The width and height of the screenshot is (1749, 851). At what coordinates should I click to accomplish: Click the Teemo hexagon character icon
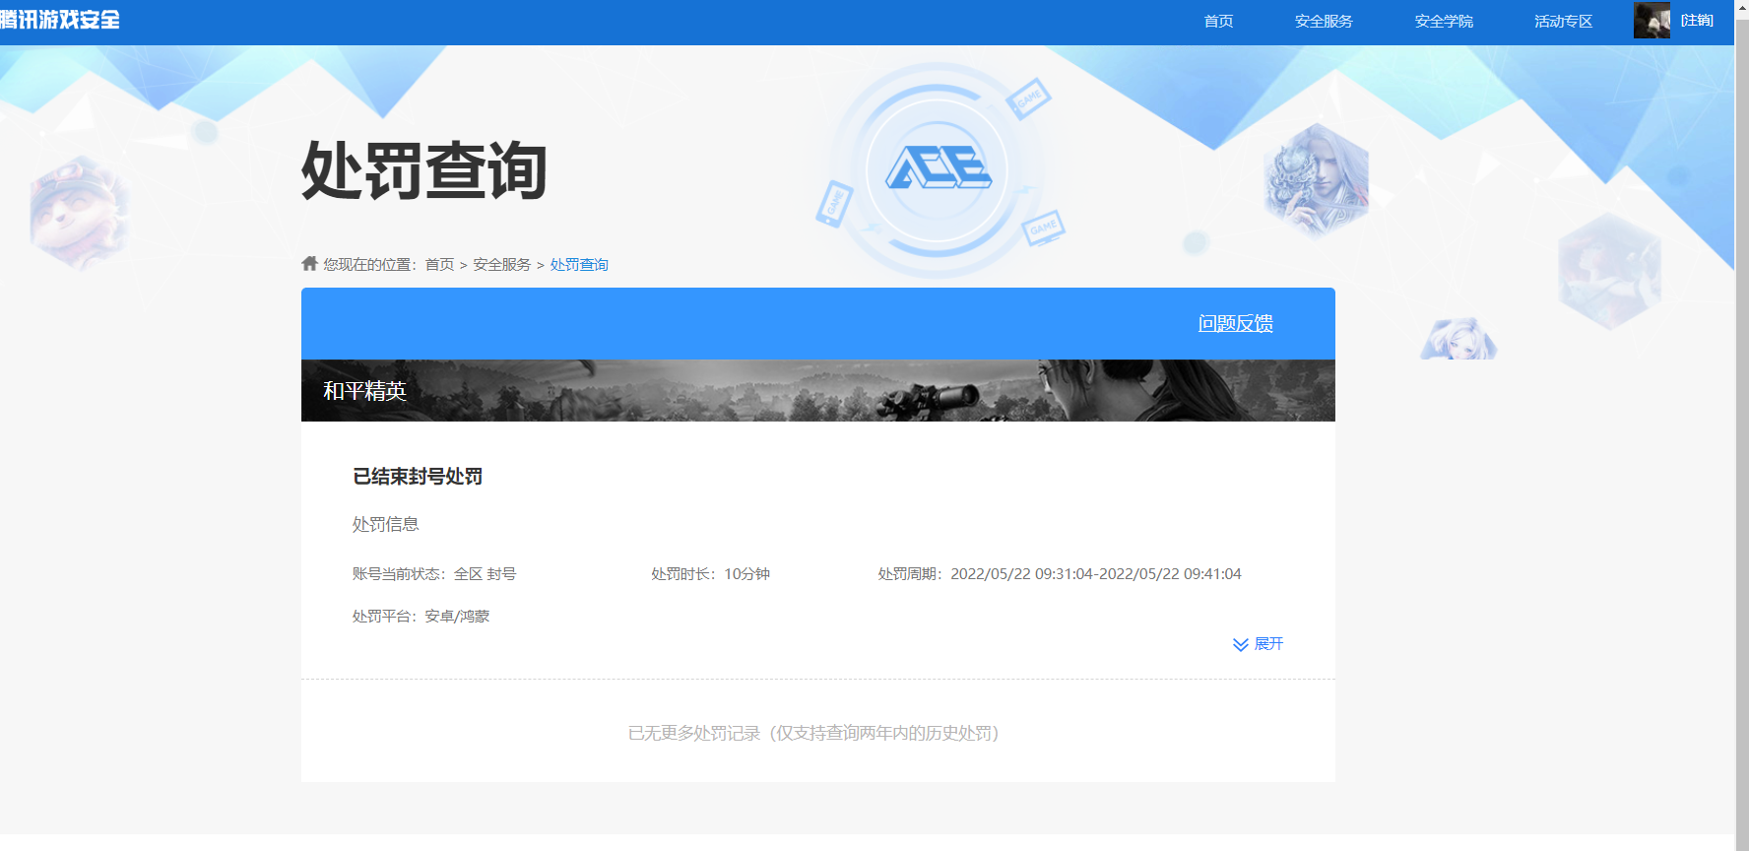click(79, 213)
